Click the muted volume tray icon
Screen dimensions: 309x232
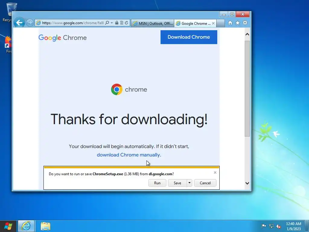(x=279, y=226)
